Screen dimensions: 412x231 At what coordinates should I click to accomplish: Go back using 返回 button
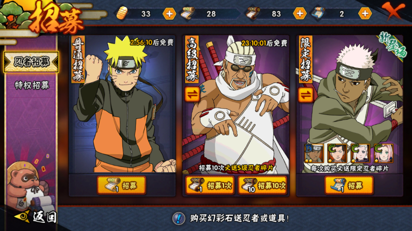click(x=36, y=217)
